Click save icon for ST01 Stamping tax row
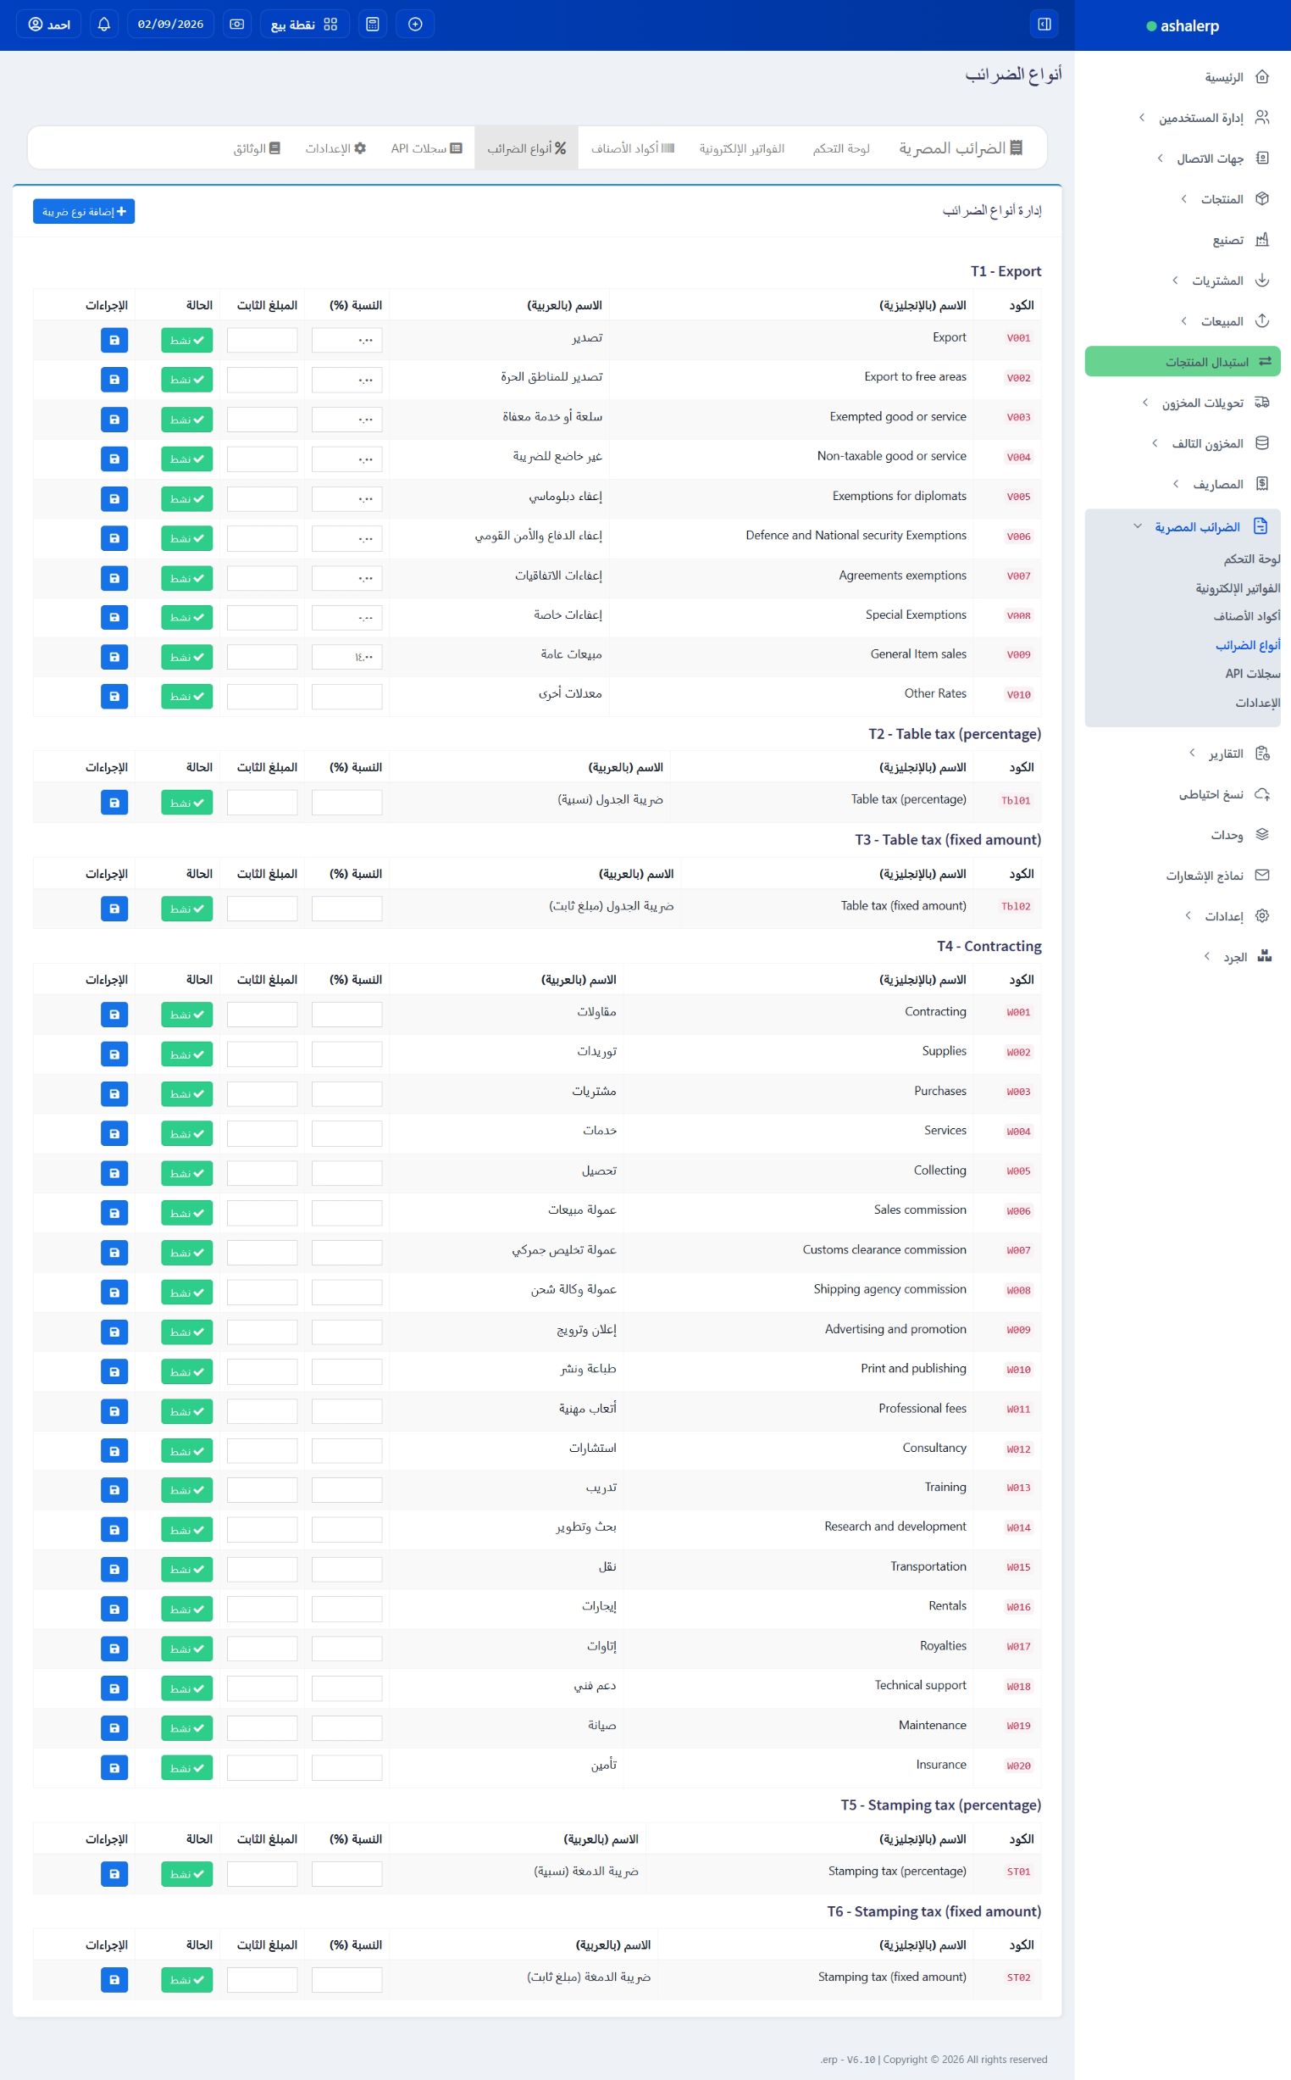Screen dimensions: 1291x2080 coord(114,1873)
